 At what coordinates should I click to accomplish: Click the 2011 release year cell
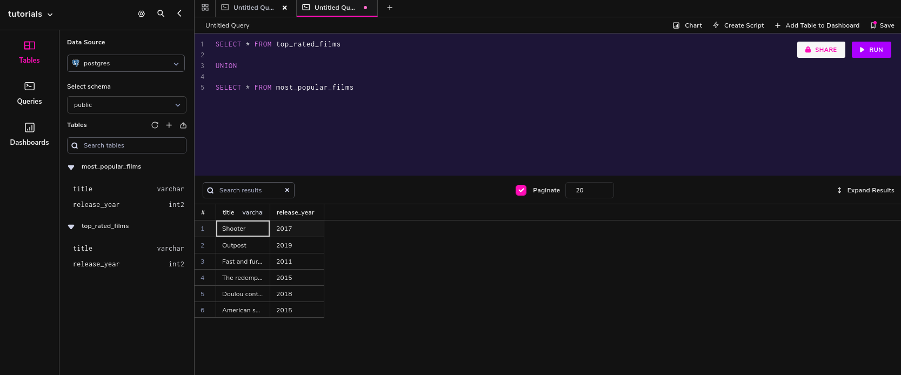click(x=297, y=262)
